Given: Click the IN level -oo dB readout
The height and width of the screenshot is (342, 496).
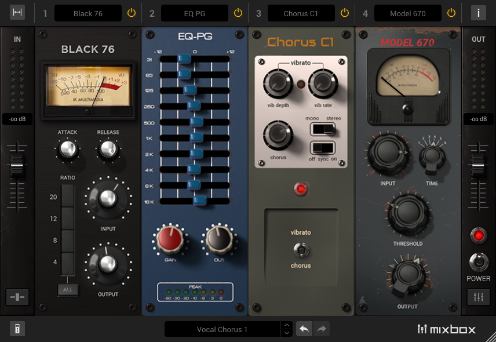Looking at the screenshot, I should coord(17,119).
